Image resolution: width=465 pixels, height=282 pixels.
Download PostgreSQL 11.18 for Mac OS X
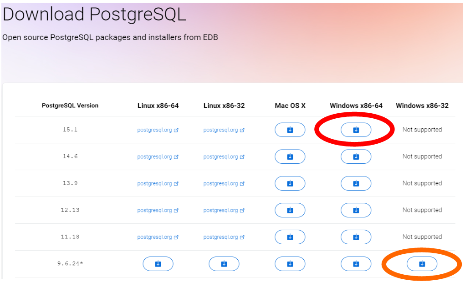[x=290, y=237]
